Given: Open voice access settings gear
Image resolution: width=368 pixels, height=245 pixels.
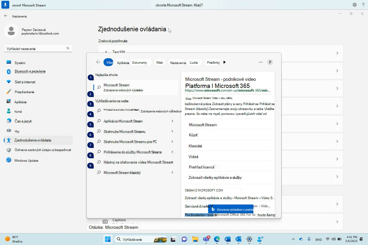Looking at the screenshot, I should point(355,5).
